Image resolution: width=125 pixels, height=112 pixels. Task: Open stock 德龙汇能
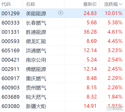click(x=36, y=41)
